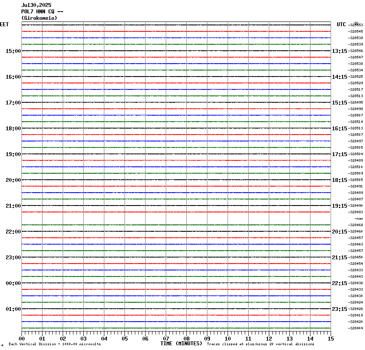365x350 pixels.
Task: Select the -328534 offset value
Action: tap(356, 70)
